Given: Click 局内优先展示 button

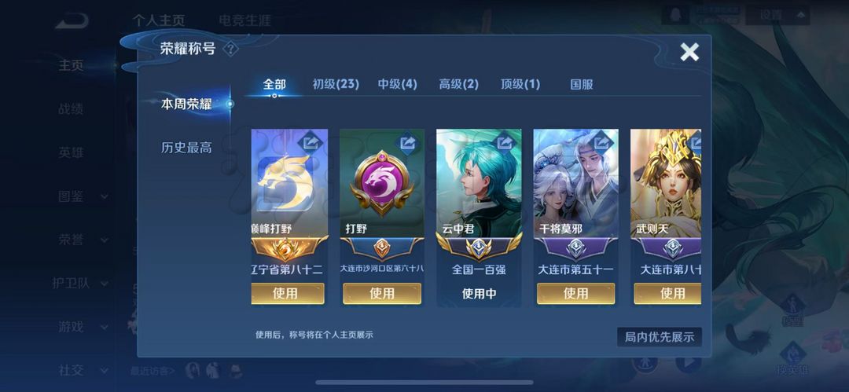Looking at the screenshot, I should (x=660, y=337).
